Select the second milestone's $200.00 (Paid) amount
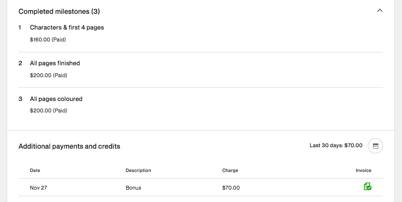Viewport: 402px width, 202px height. pos(49,75)
